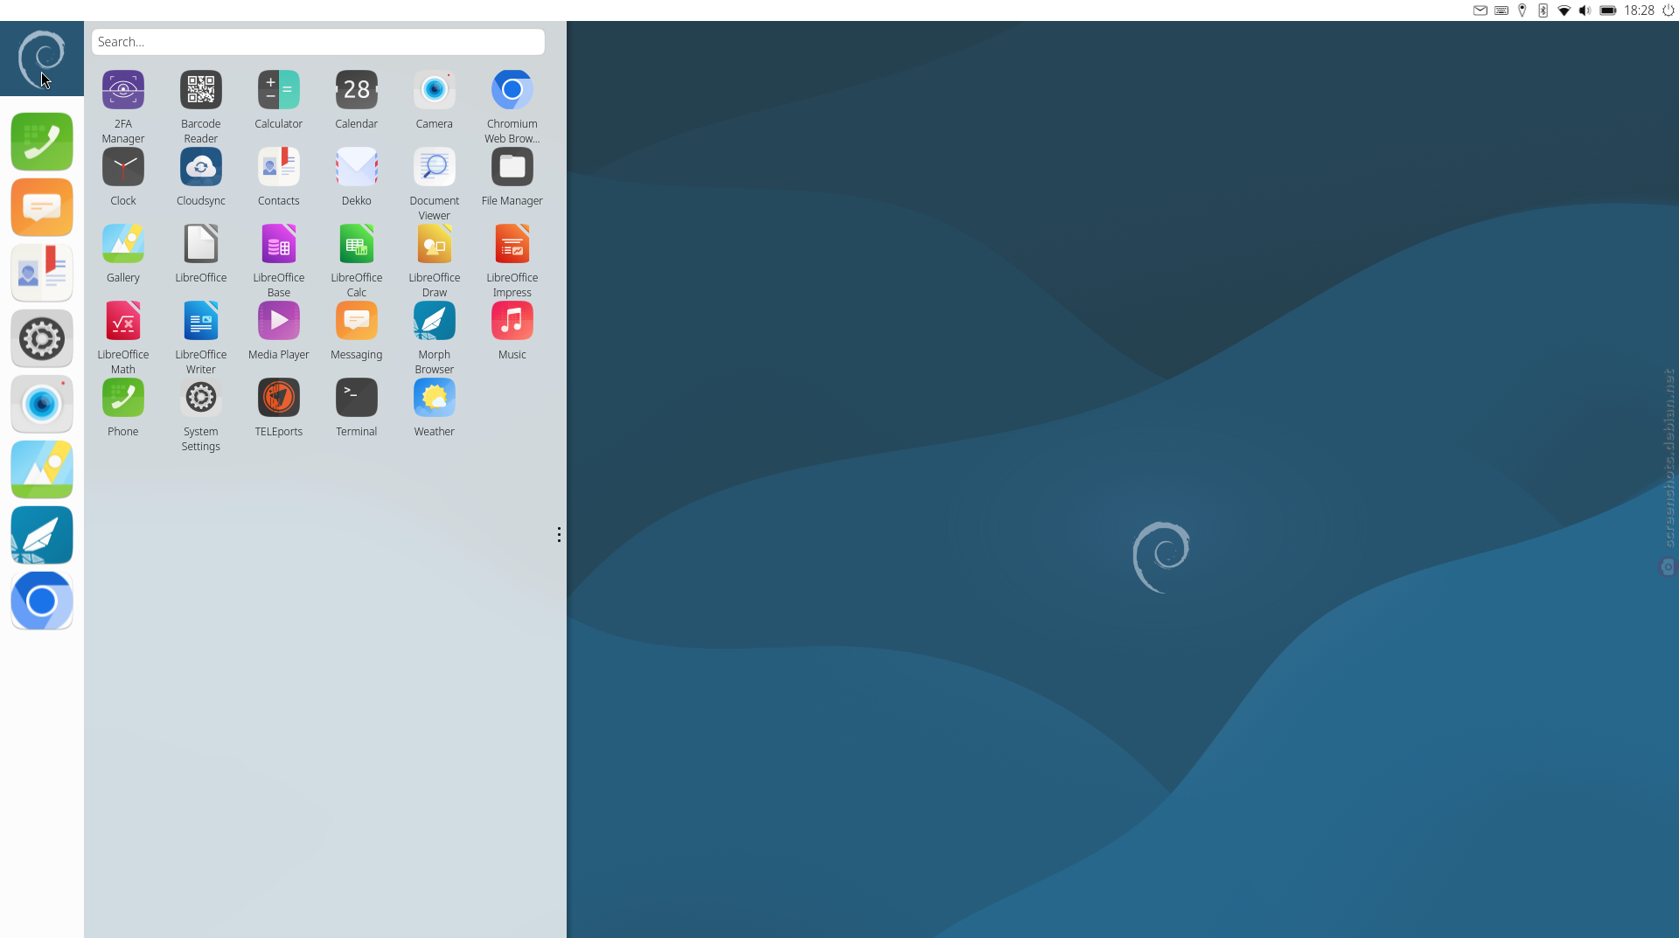Click the app drawer Search field
The image size is (1679, 938).
pos(318,42)
